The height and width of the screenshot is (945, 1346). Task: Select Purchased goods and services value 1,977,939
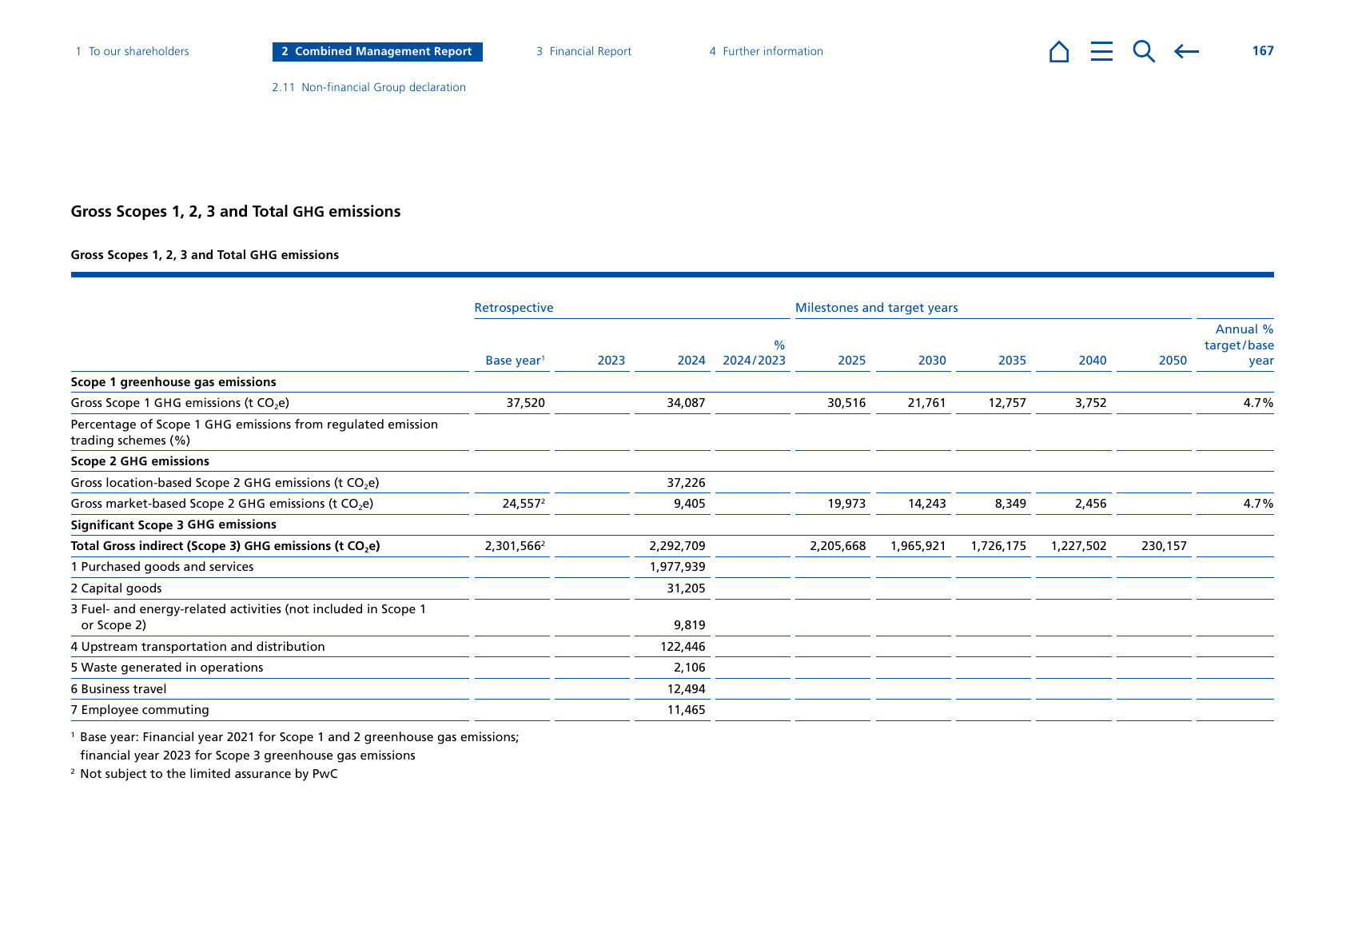point(677,567)
